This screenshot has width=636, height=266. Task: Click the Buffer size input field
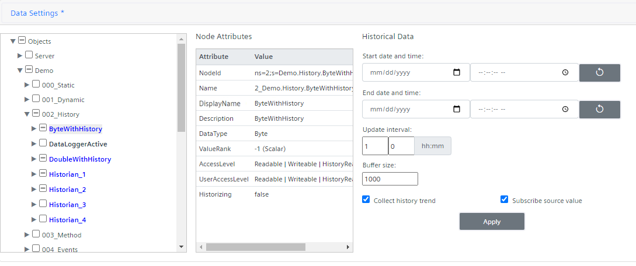(390, 179)
